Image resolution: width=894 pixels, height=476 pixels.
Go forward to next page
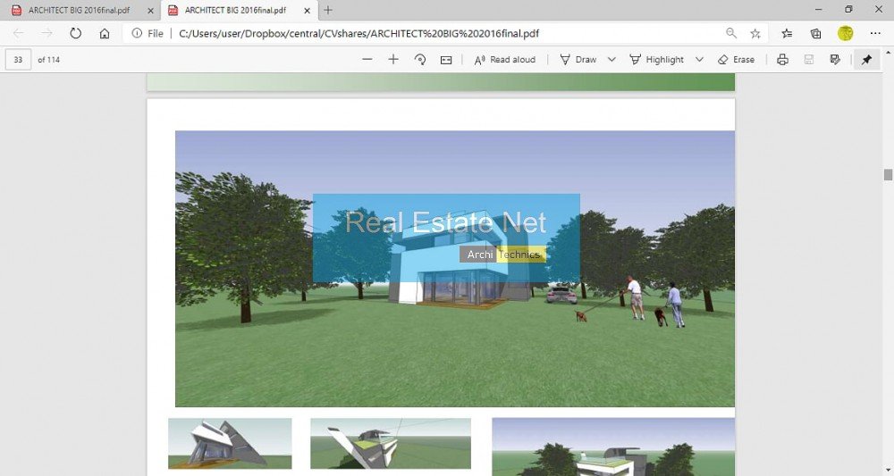tap(46, 34)
